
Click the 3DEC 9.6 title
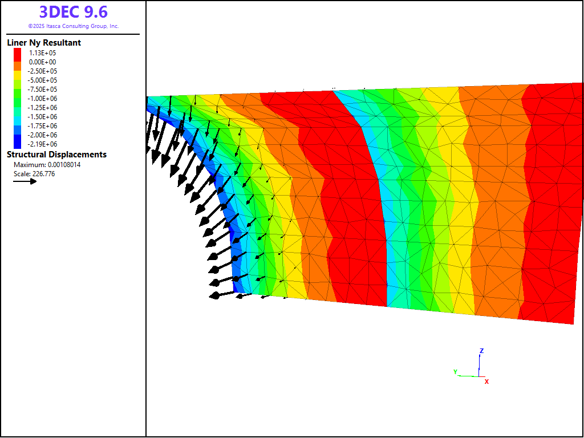pos(73,12)
